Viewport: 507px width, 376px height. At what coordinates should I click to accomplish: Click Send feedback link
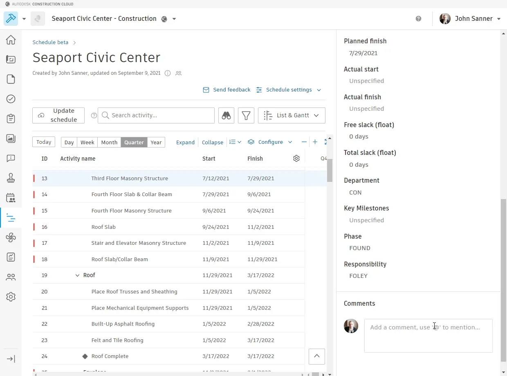227,90
